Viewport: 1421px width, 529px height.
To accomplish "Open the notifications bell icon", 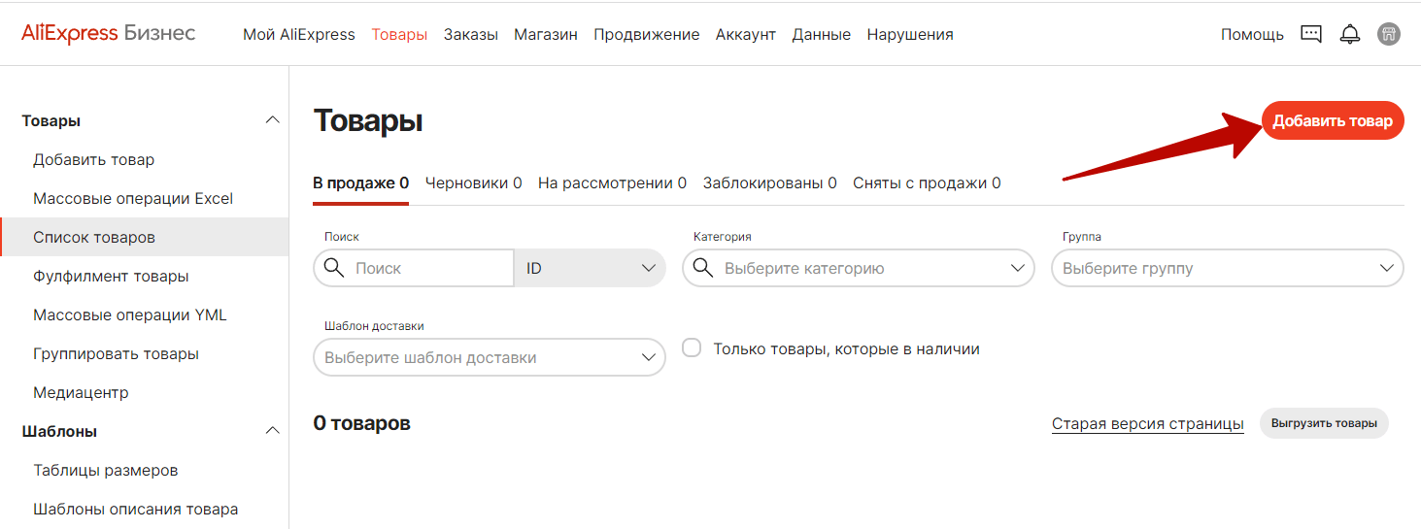I will tap(1350, 34).
